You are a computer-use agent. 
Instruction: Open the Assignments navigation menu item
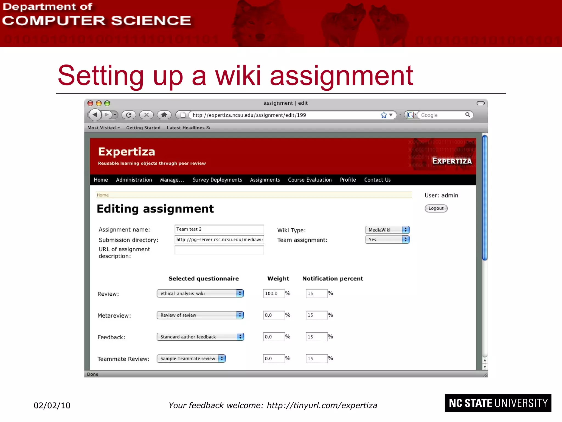[265, 180]
